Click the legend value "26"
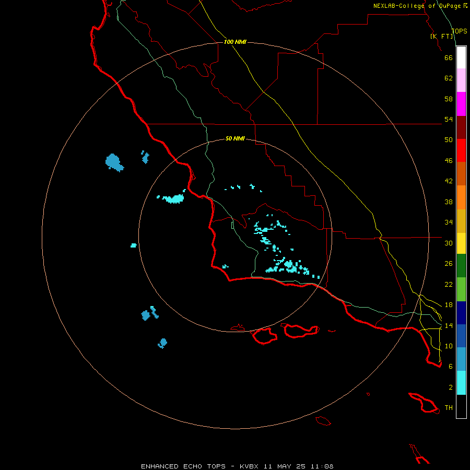The width and height of the screenshot is (470, 470). (449, 264)
